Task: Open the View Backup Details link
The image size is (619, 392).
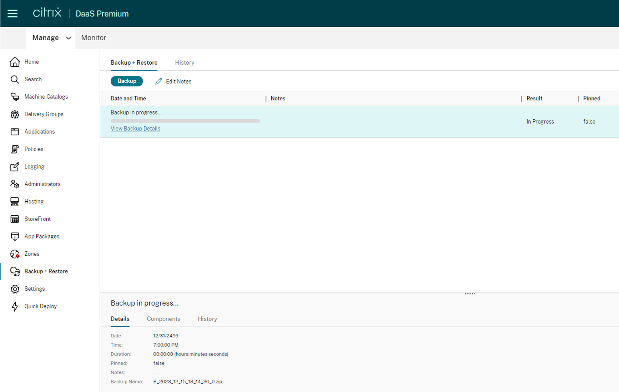Action: 135,129
